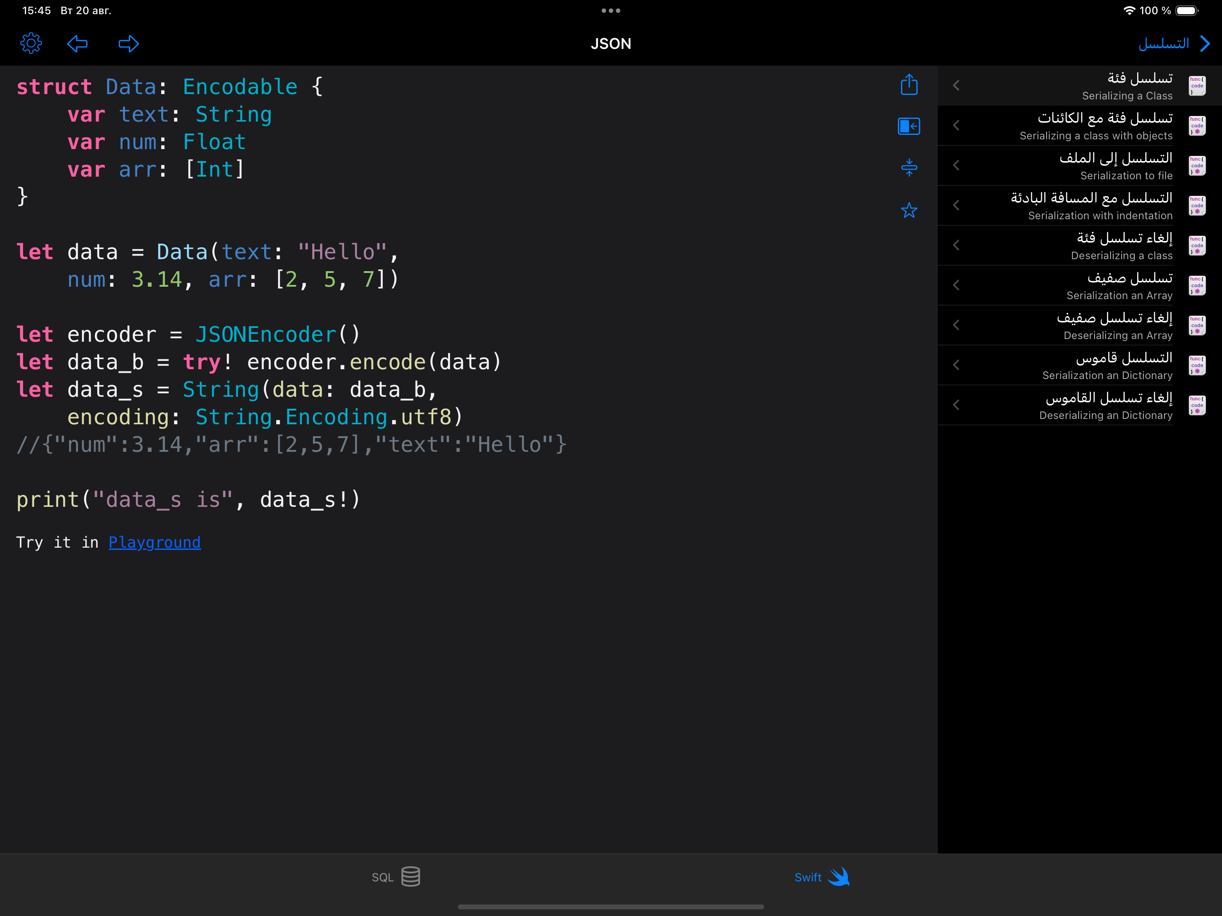Tap chevron of Serializing a Class row
This screenshot has height=916, width=1222.
coord(956,86)
